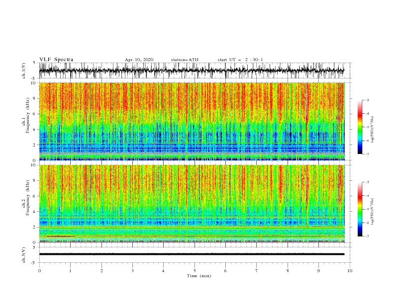Click the -7 label on lower colorbar
The image size is (394, 304).
pos(367,236)
